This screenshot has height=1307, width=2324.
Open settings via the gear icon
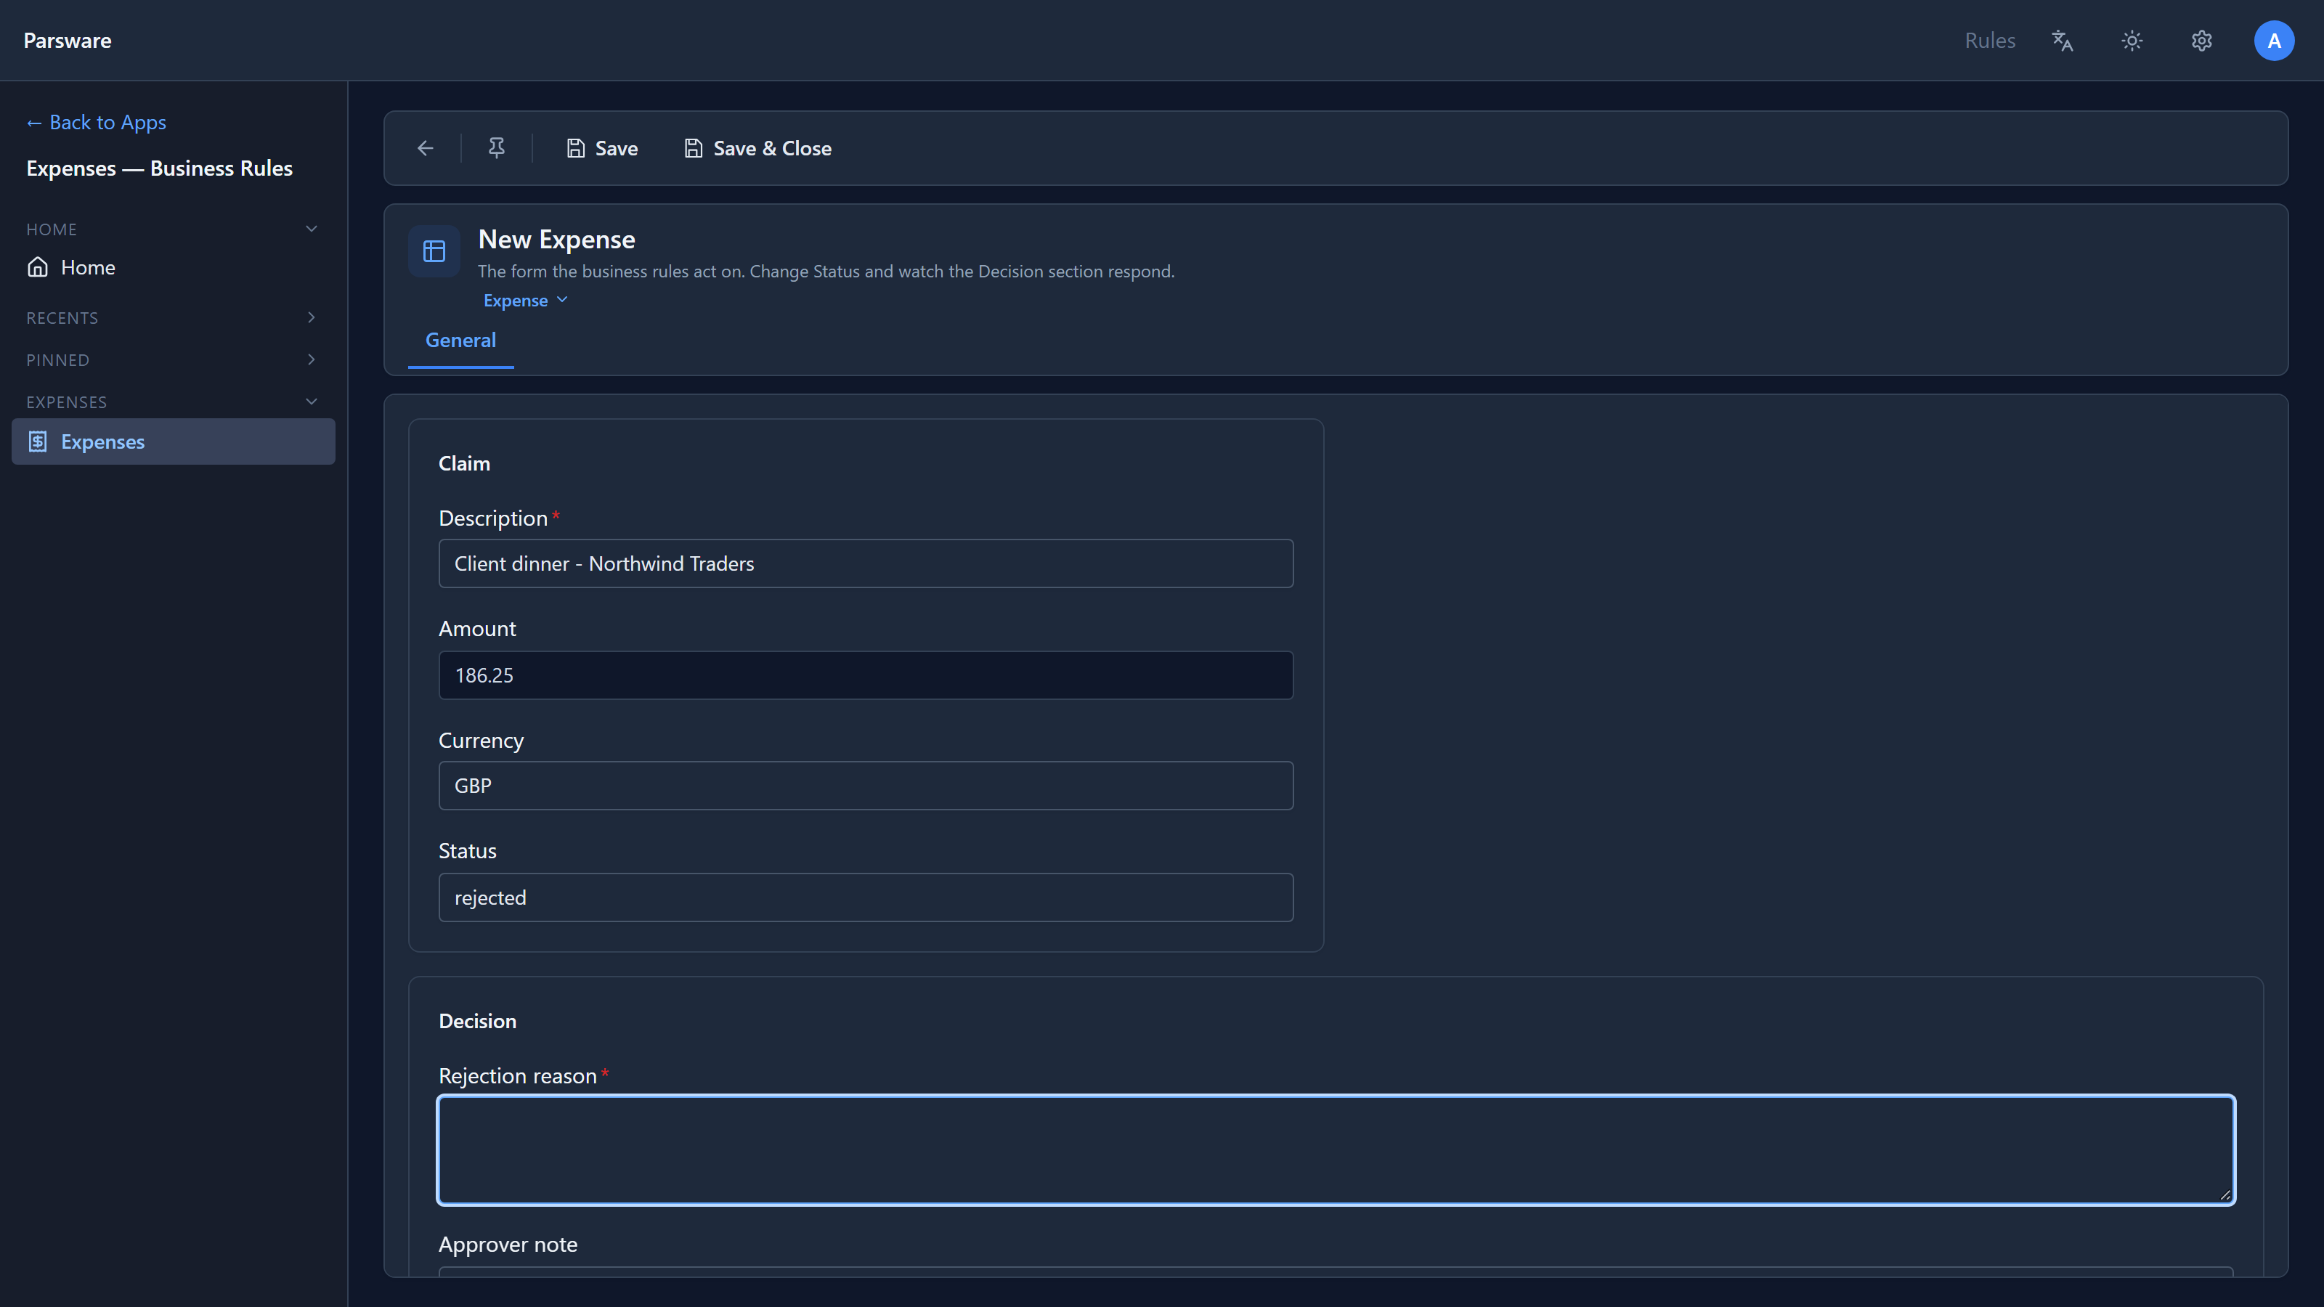[x=2202, y=41]
